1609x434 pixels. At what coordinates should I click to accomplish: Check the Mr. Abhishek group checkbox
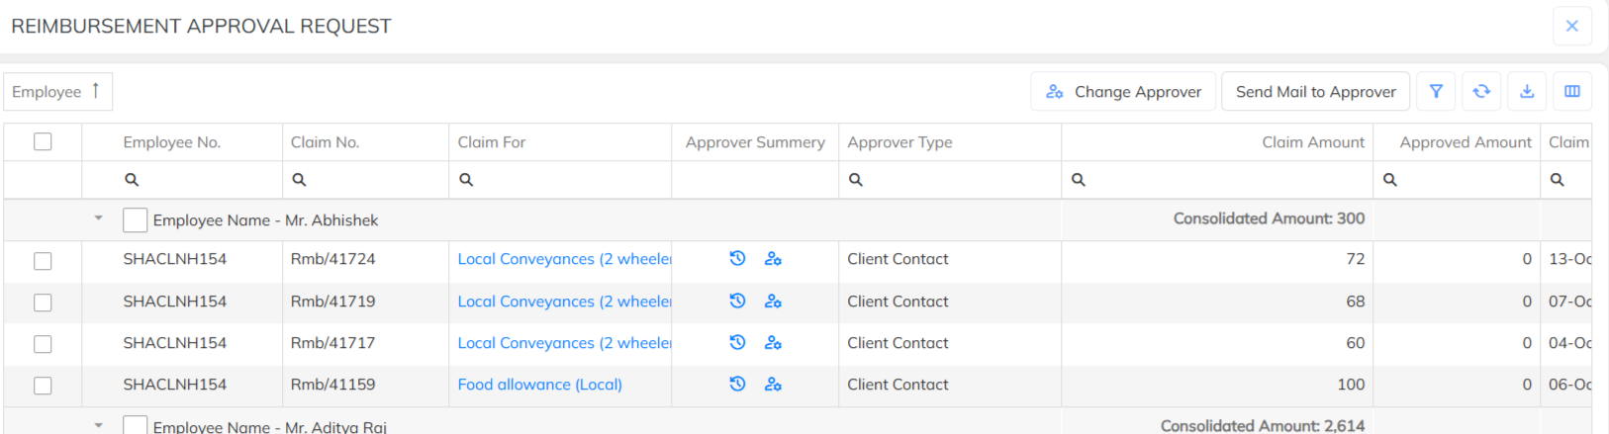(x=136, y=220)
